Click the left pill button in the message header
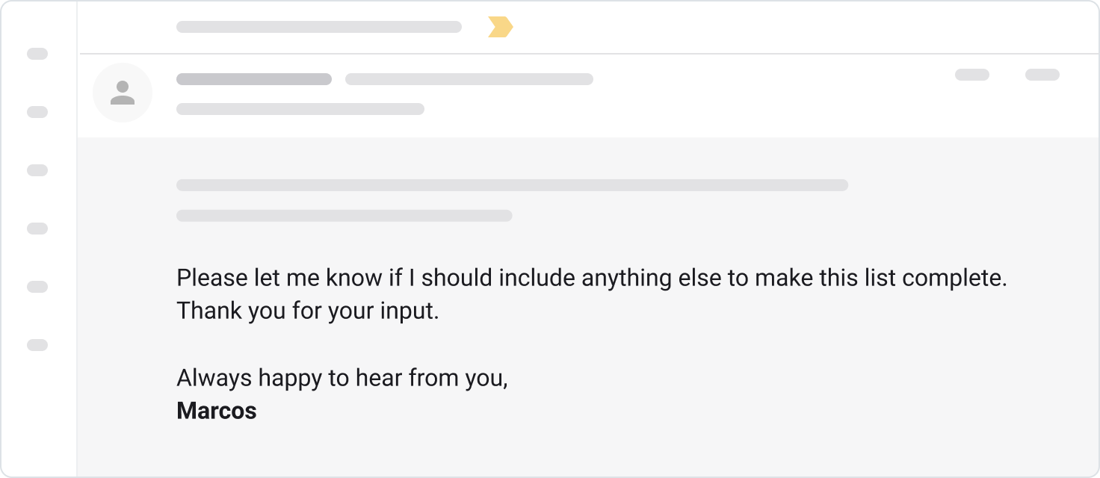The width and height of the screenshot is (1100, 478). click(x=972, y=75)
